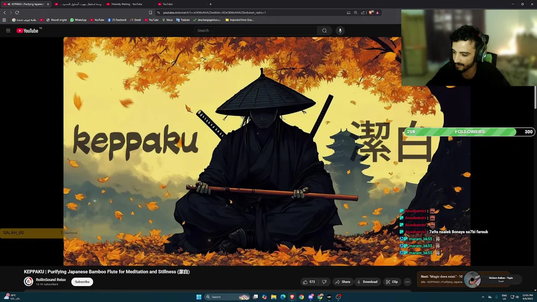Open site settings icon in address bar

(x=158, y=13)
